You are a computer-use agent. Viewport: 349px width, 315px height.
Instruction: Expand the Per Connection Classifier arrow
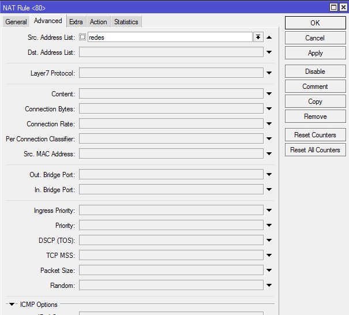coord(269,139)
